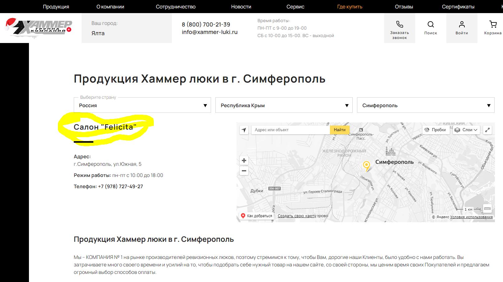Open the Республика Крым region dropdown
503x282 pixels.
click(x=284, y=105)
